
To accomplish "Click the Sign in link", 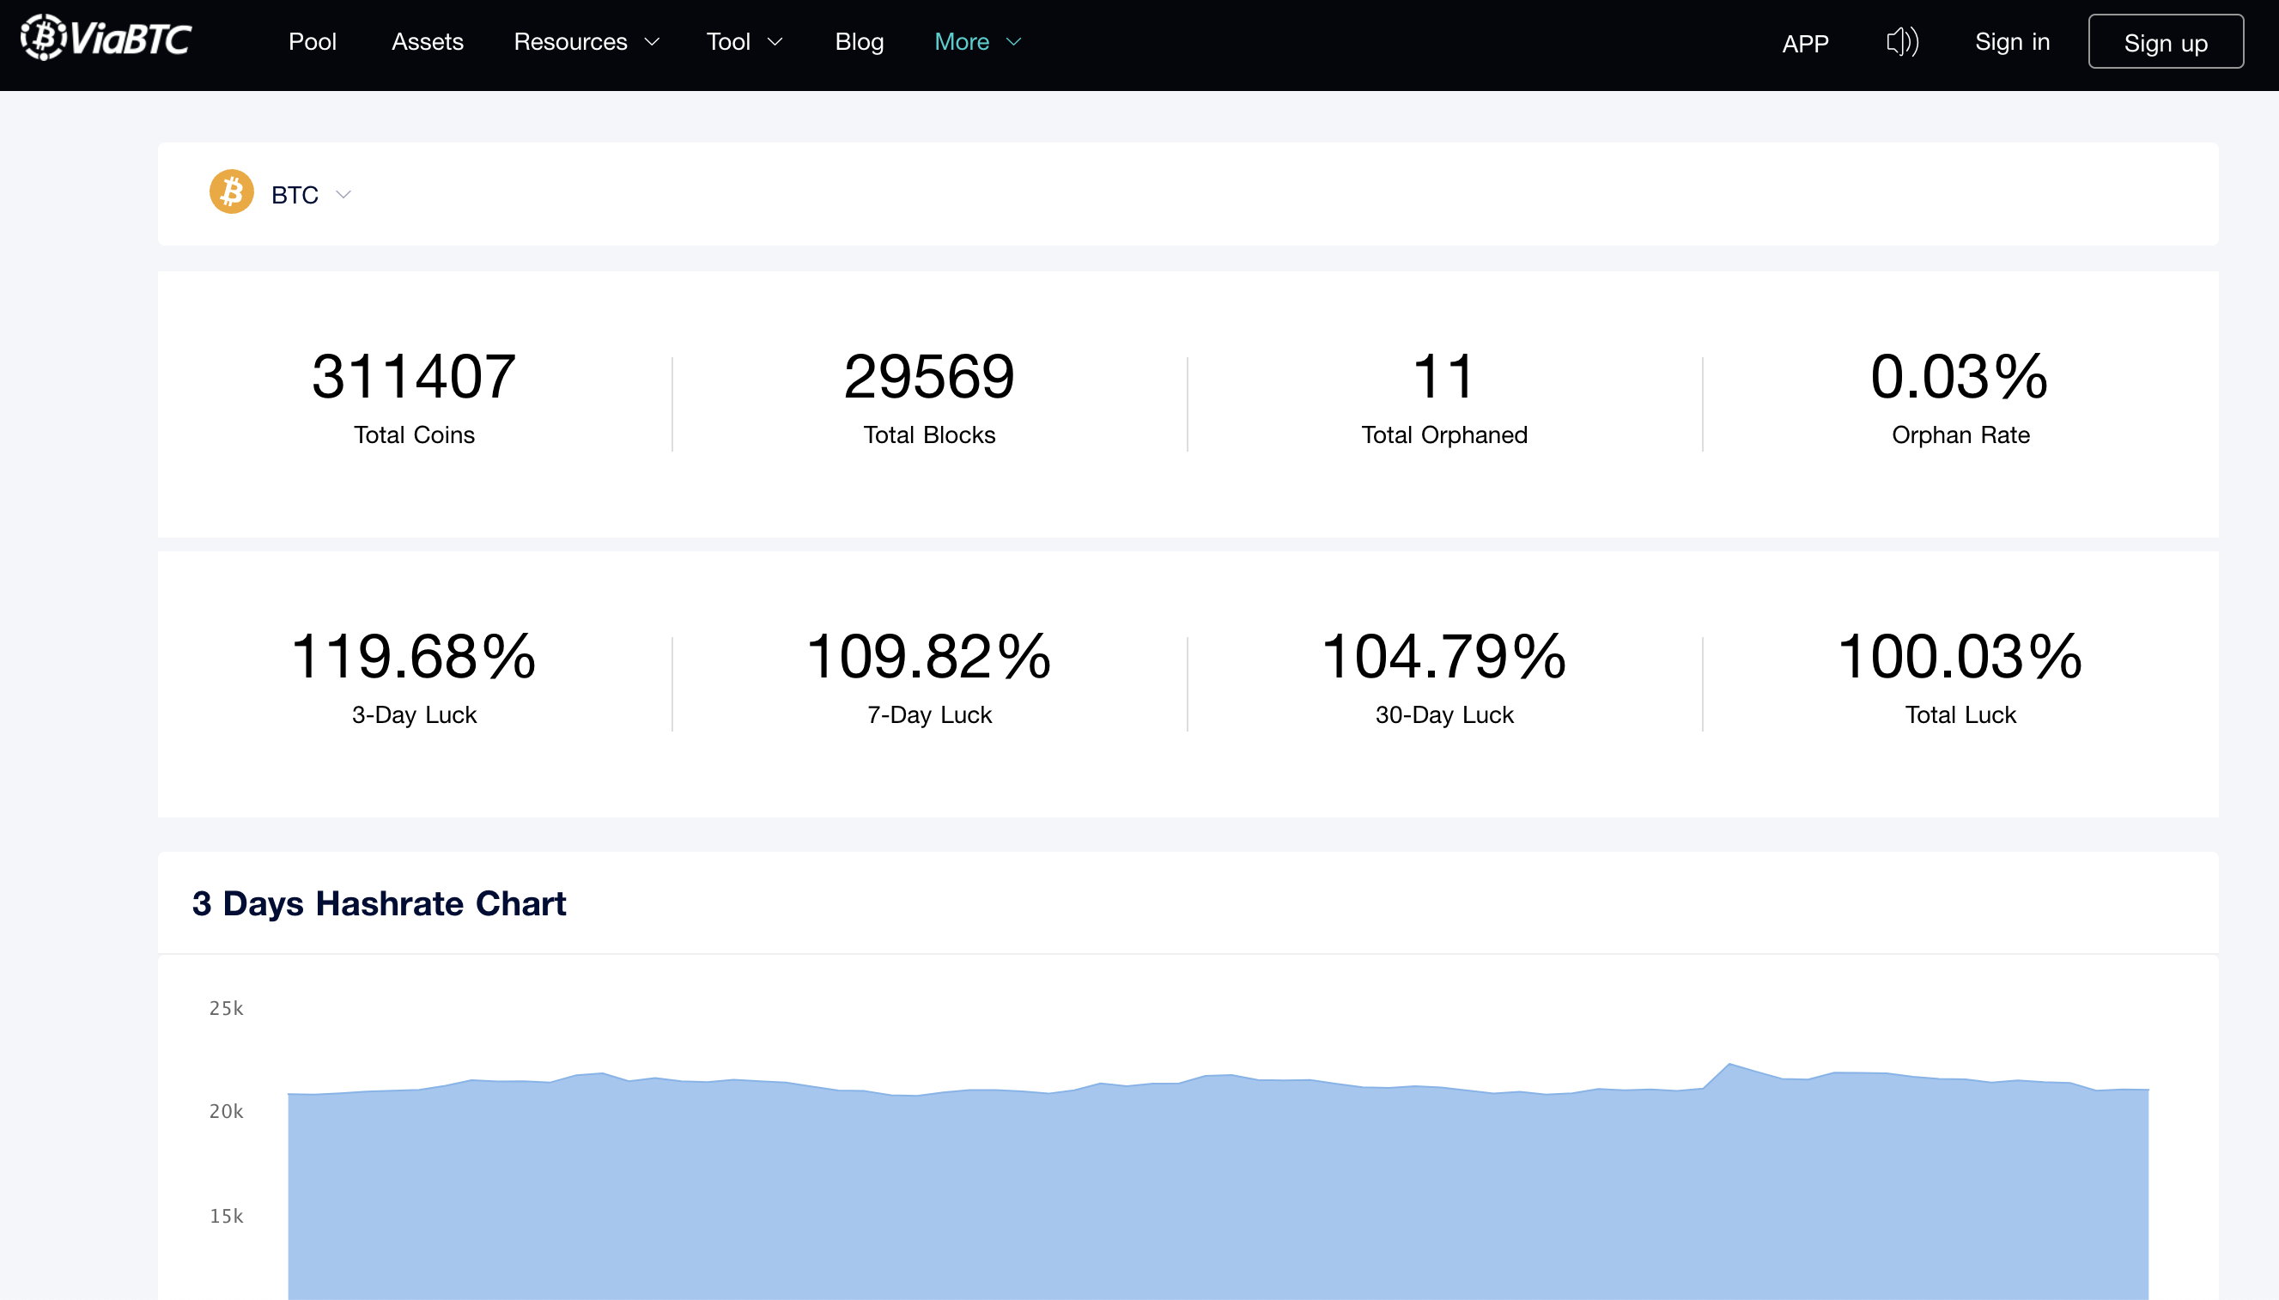I will click(x=2011, y=42).
